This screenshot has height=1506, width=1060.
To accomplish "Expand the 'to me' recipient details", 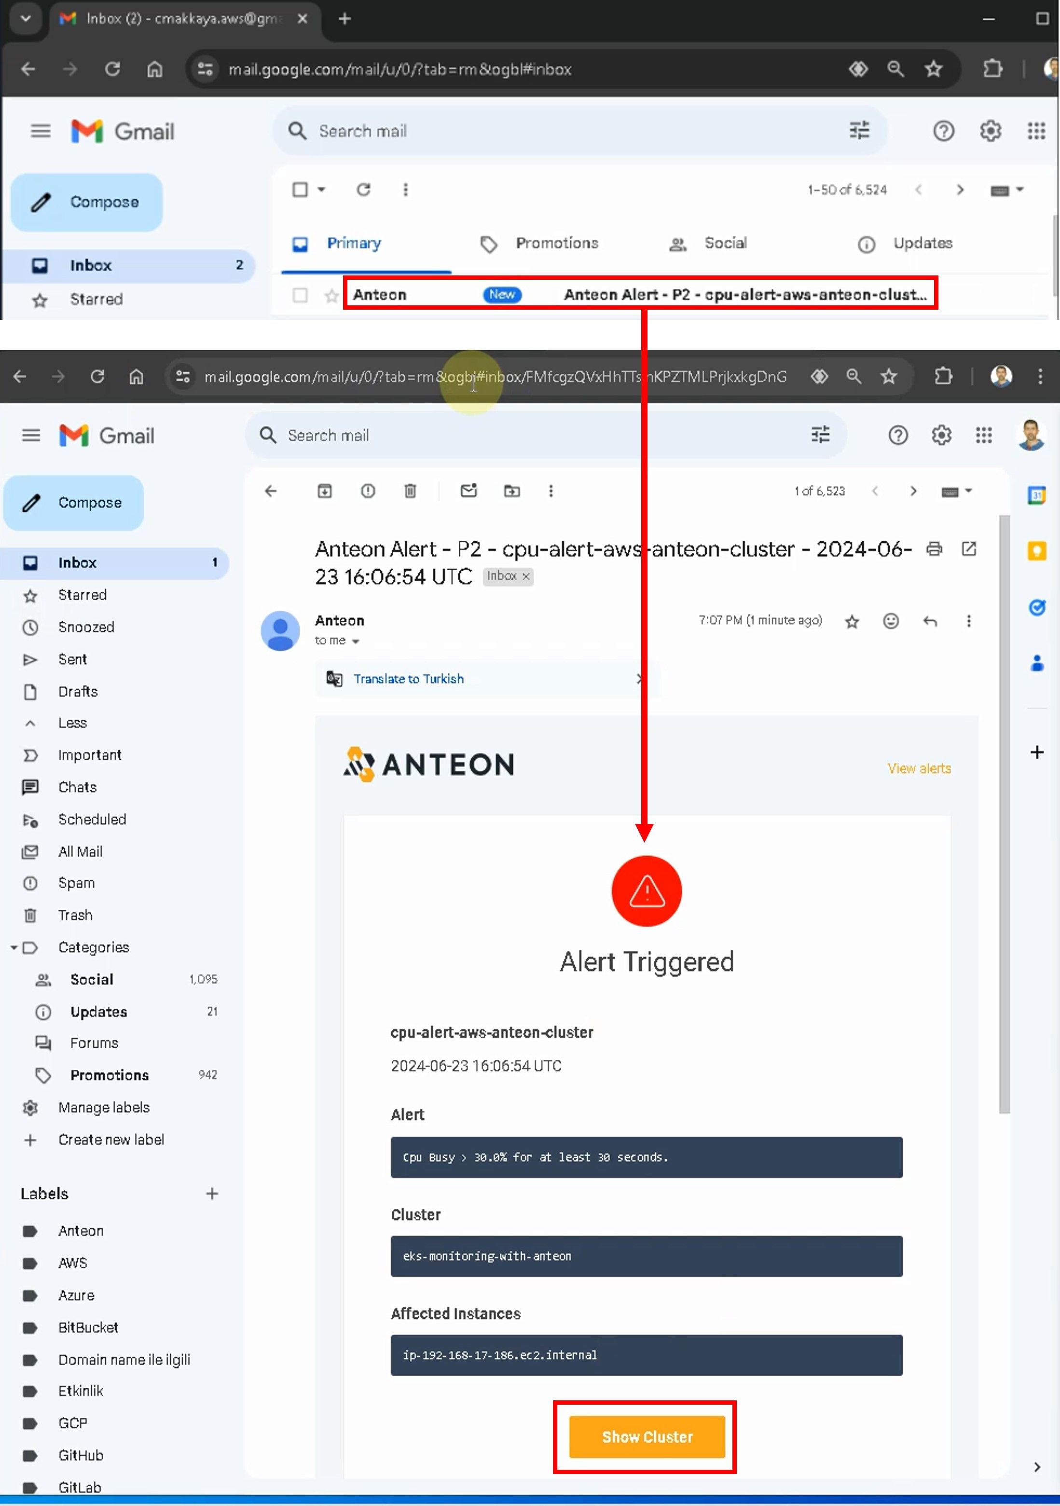I will pyautogui.click(x=356, y=641).
